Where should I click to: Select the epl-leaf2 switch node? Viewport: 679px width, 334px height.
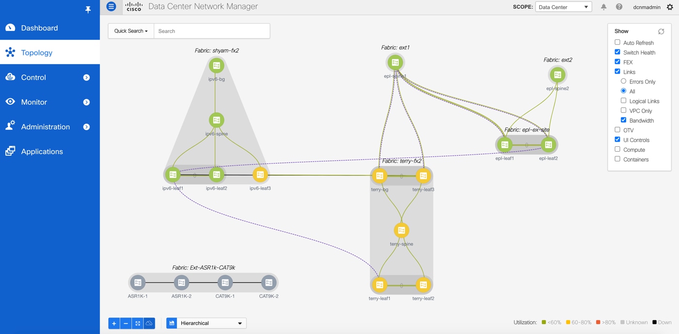coord(549,144)
